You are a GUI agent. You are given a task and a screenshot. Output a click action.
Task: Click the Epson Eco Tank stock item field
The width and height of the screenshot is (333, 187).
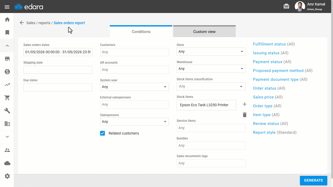click(x=206, y=105)
